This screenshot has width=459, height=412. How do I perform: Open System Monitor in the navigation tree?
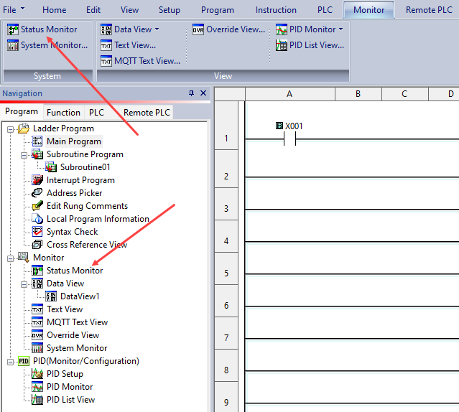click(77, 348)
